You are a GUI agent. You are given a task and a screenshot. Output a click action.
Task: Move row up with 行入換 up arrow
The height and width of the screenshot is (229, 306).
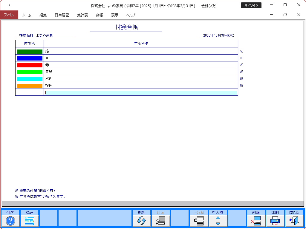[x=218, y=218]
